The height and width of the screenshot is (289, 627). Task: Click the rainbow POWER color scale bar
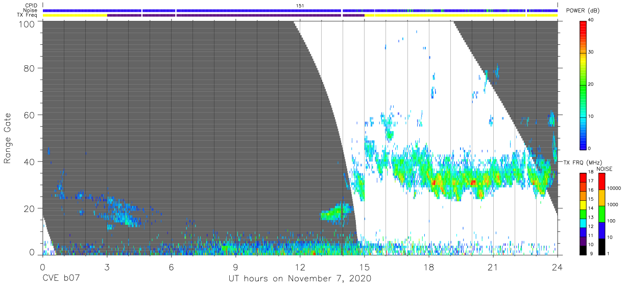pos(583,85)
